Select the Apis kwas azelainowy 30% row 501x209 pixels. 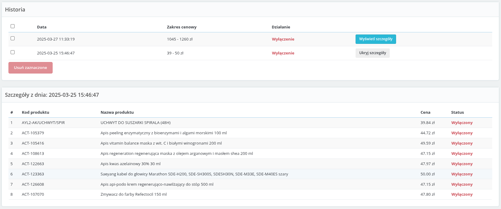click(130, 164)
